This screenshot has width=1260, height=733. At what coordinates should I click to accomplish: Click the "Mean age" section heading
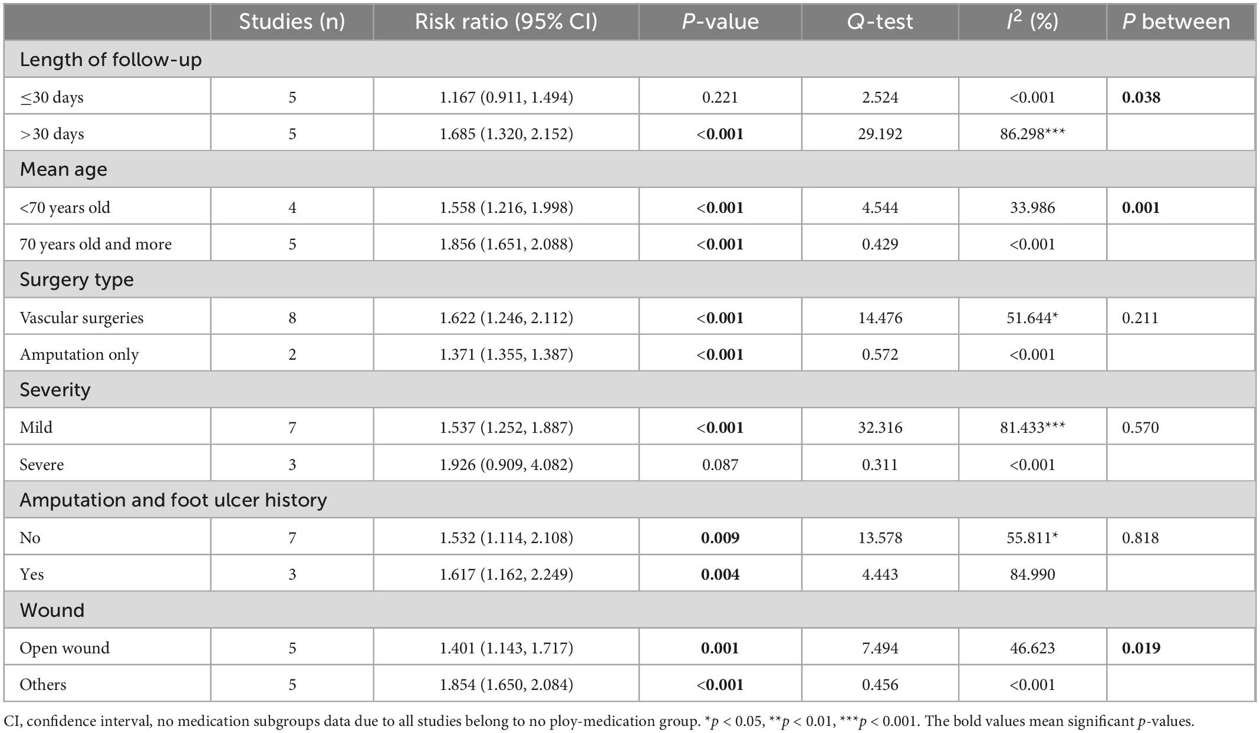point(63,170)
